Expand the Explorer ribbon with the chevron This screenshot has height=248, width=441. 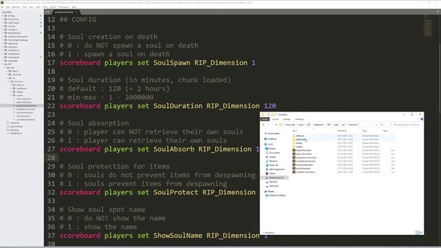418,119
